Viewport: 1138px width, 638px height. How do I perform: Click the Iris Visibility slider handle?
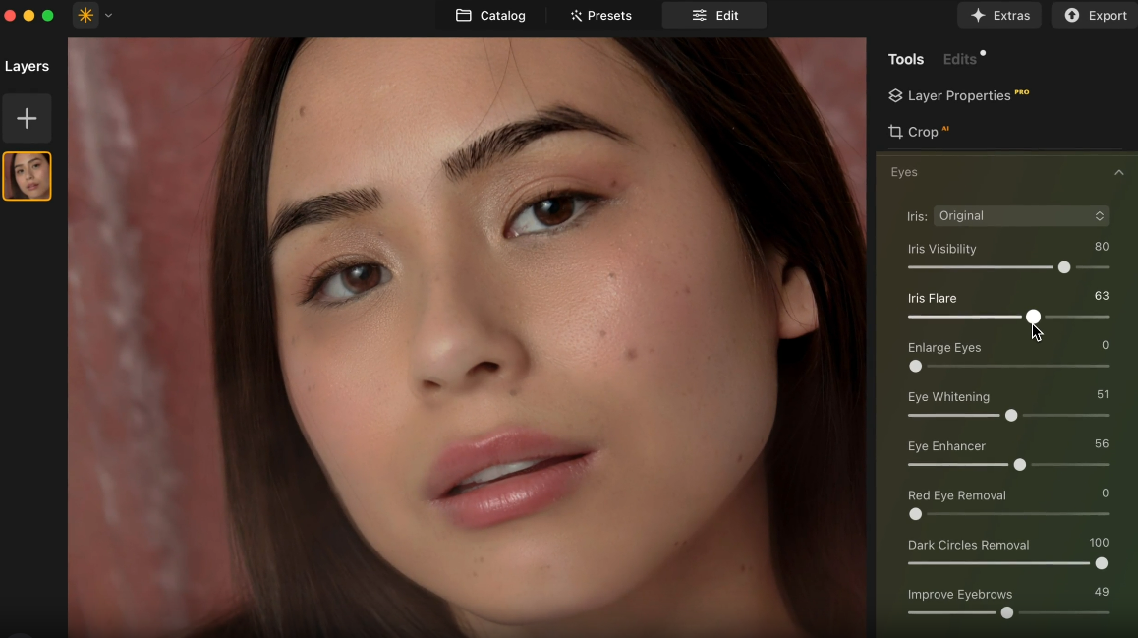click(1064, 267)
